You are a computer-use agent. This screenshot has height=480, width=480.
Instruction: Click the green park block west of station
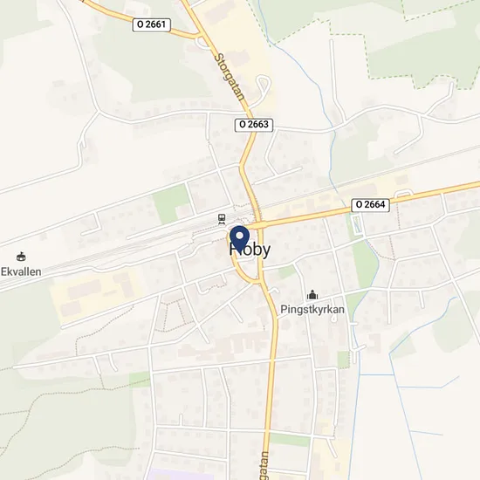(x=171, y=202)
